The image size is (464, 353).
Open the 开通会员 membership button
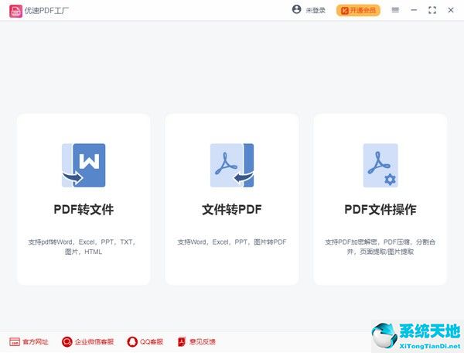pyautogui.click(x=358, y=11)
